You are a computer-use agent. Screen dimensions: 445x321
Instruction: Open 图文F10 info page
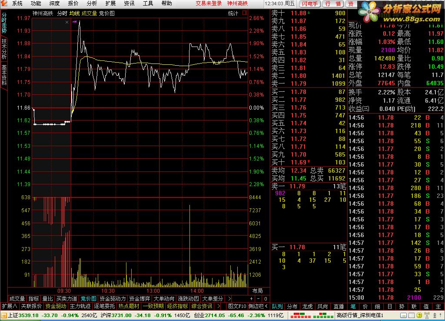tap(237, 306)
